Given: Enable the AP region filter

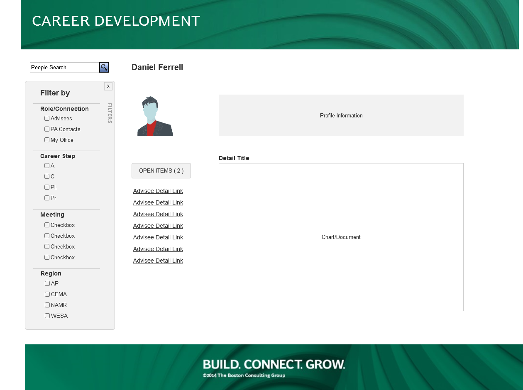Looking at the screenshot, I should coord(47,283).
